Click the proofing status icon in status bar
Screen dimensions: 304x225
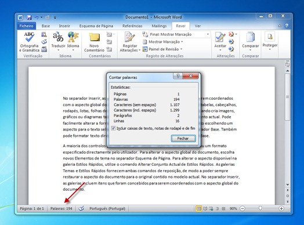(x=81, y=209)
